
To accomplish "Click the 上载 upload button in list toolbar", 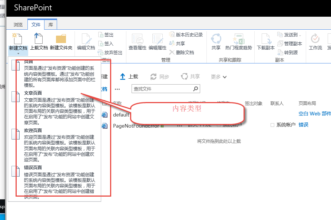I will (129, 76).
